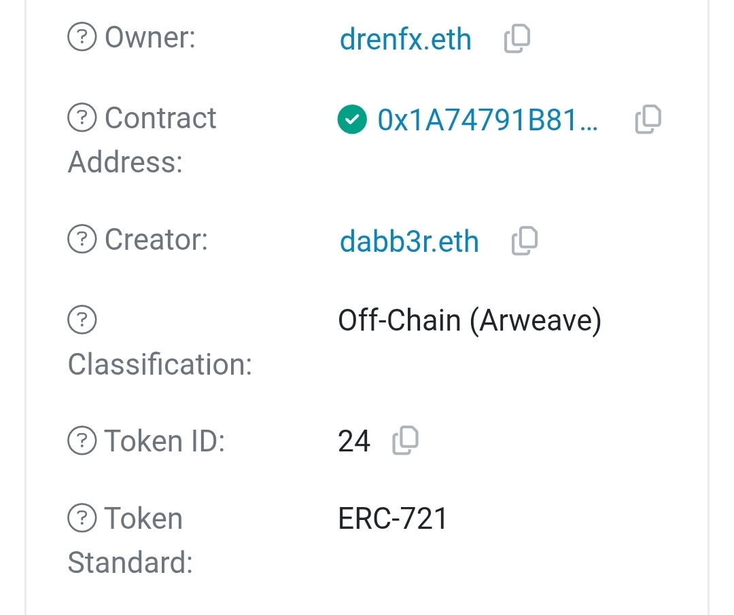Click the Creator field label
This screenshot has width=734, height=615.
156,240
